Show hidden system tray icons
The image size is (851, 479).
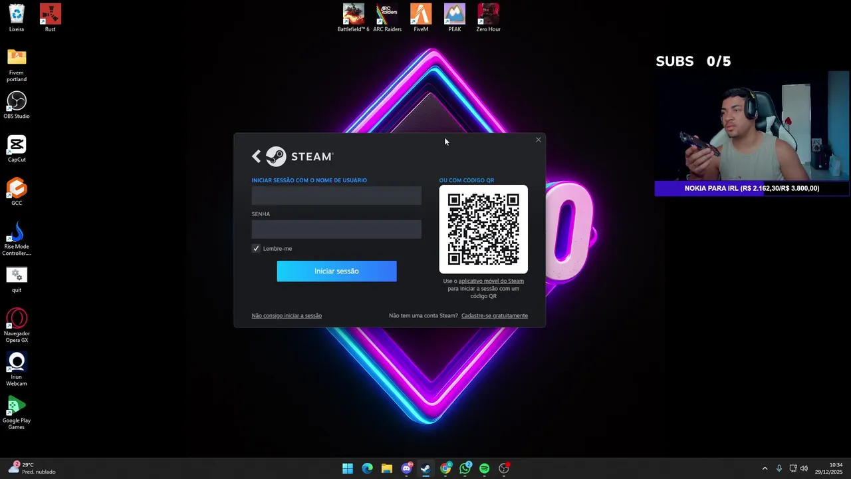pos(765,468)
